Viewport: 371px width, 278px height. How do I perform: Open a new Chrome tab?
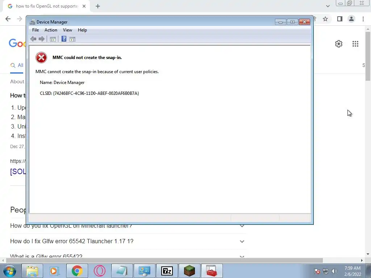pyautogui.click(x=98, y=6)
